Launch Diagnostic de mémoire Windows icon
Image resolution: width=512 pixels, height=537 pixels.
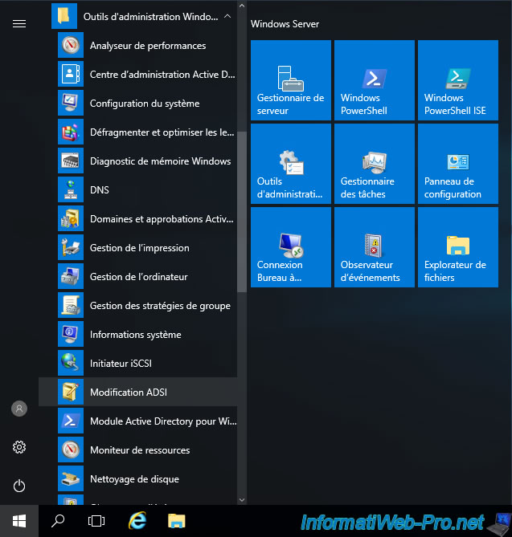(x=71, y=161)
